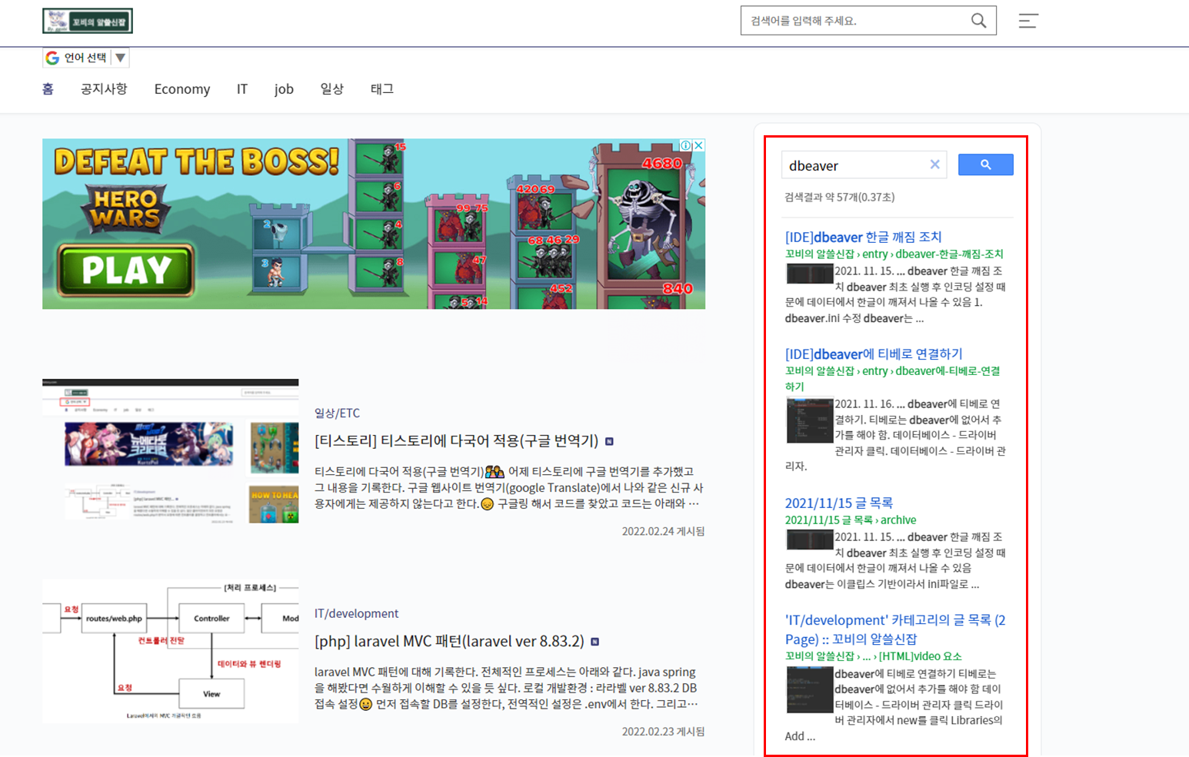Open result 'IT/development' 카테고리의 글 목록

[x=895, y=629]
